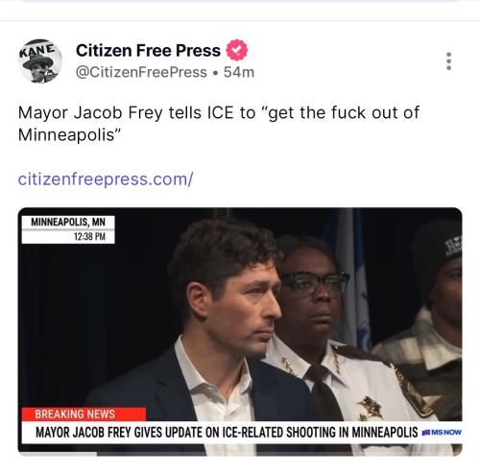Open the citizenfreepress.com link
The image size is (480, 474).
(x=106, y=179)
